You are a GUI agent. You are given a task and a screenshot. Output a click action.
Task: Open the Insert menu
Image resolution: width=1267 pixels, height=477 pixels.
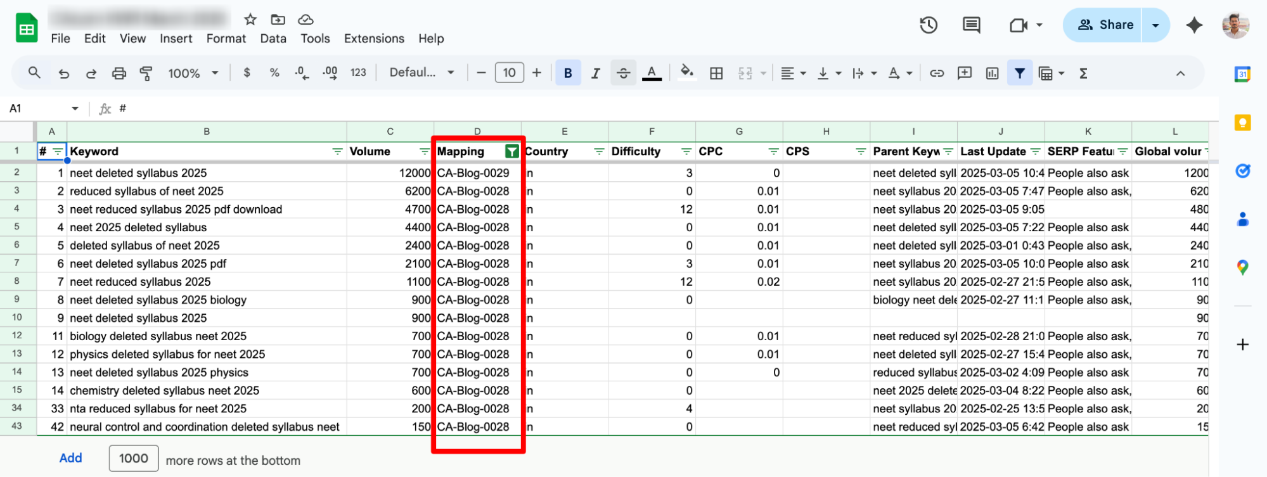click(176, 39)
